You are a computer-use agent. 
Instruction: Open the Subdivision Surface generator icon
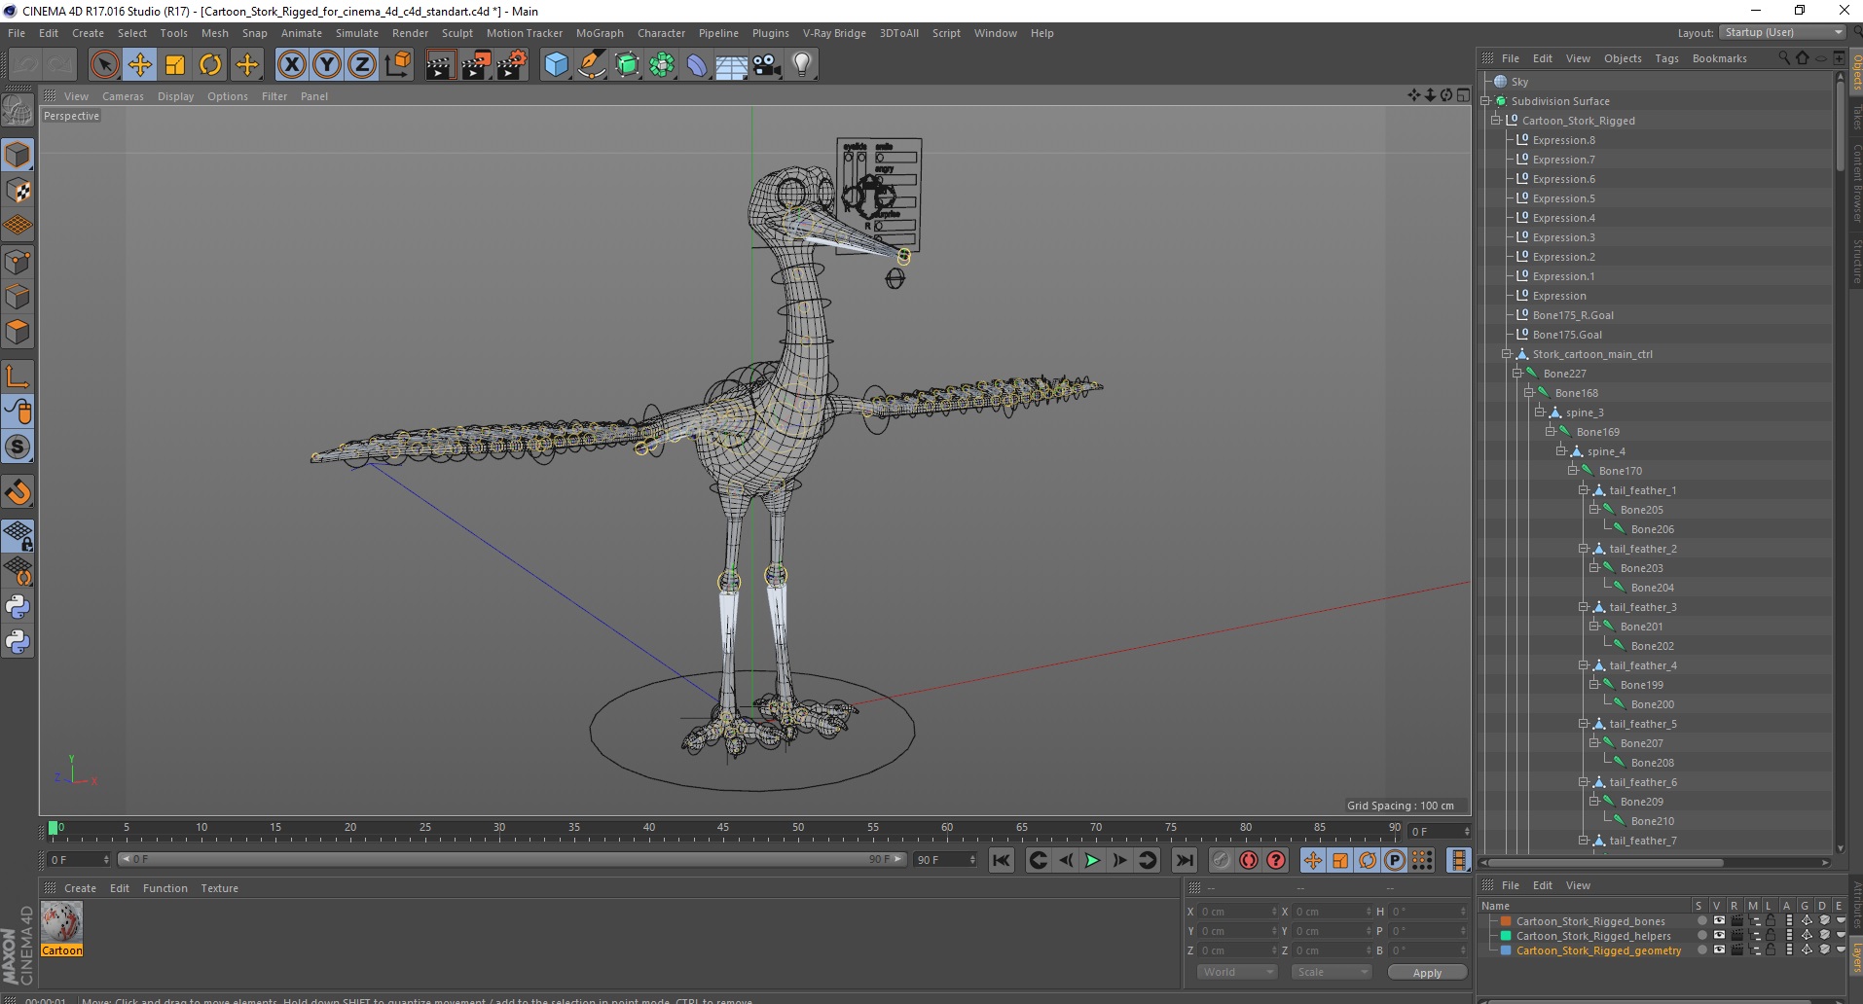[x=627, y=65]
